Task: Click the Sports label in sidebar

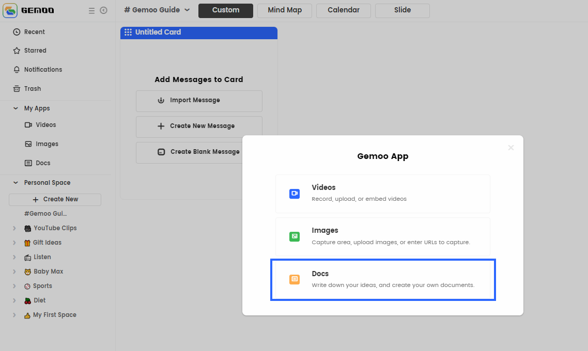Action: [x=42, y=286]
